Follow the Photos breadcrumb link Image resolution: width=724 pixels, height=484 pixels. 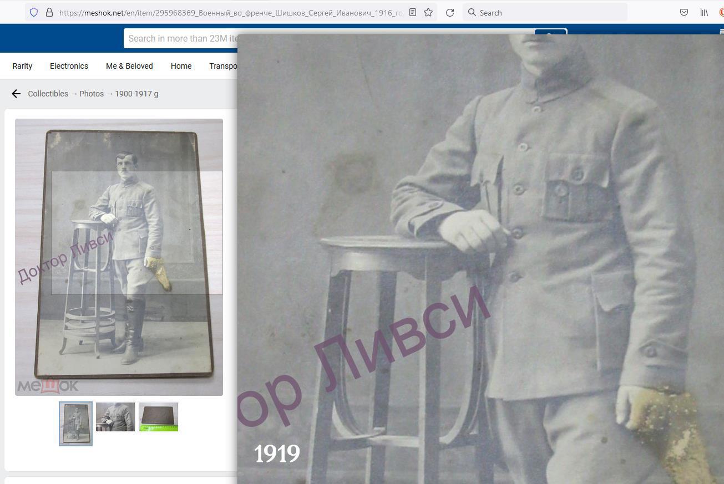click(x=92, y=94)
